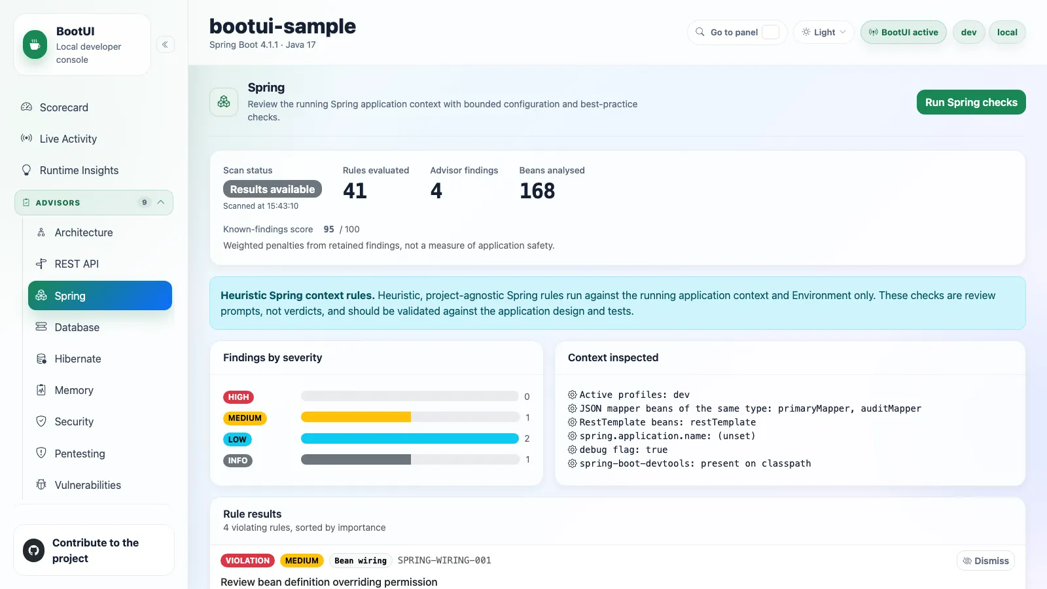Click the "Scanned at 15:43:10" timestamp
Viewport: 1047px width, 589px height.
[x=261, y=206]
